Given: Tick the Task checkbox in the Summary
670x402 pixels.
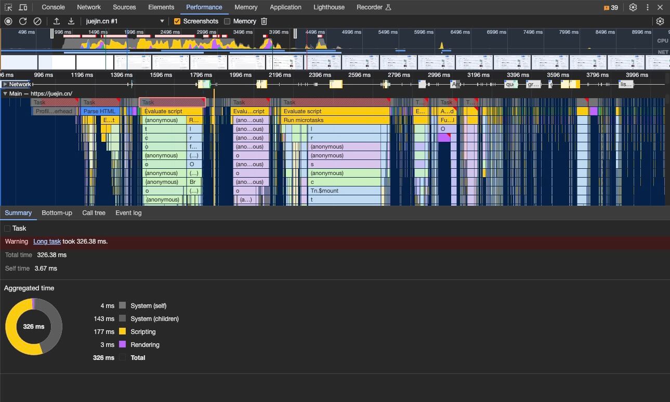Looking at the screenshot, I should point(7,229).
